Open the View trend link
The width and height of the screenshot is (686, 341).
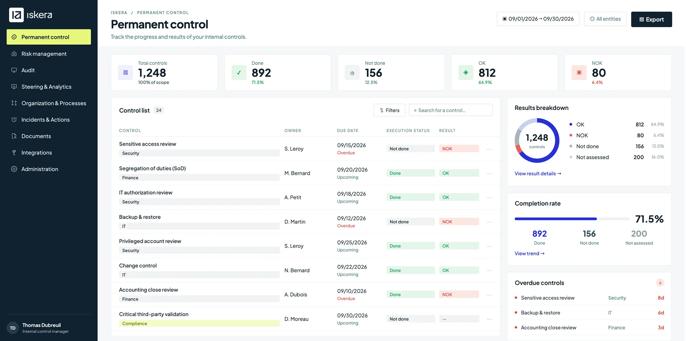pos(530,254)
